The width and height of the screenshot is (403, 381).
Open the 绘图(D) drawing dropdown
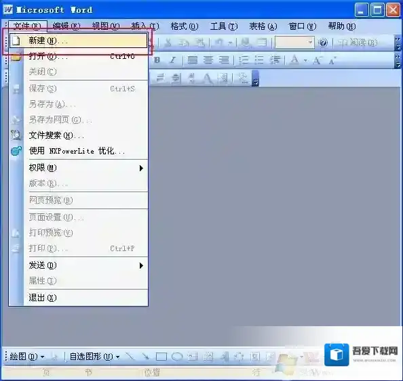pyautogui.click(x=27, y=357)
